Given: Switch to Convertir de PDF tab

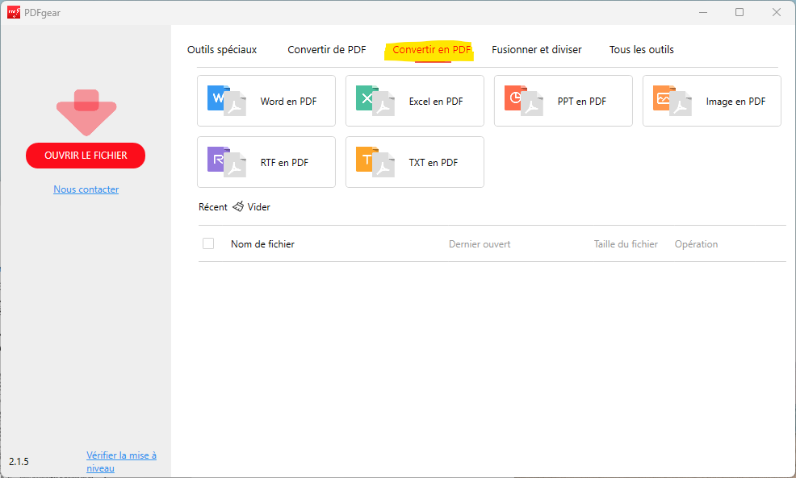Looking at the screenshot, I should coord(327,50).
